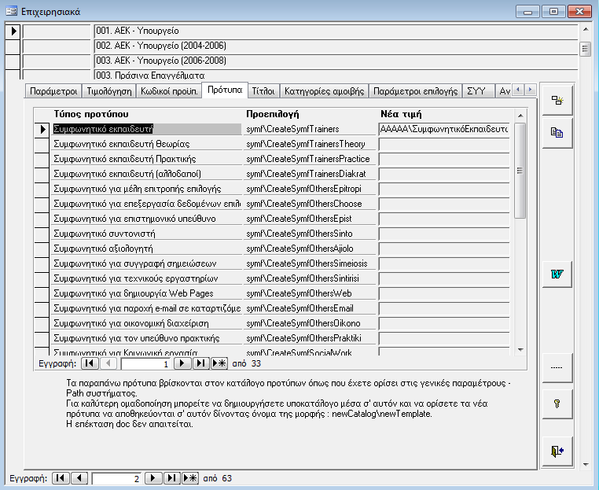Click the new record icon button on the right panel
Image resolution: width=599 pixels, height=490 pixels.
558,100
